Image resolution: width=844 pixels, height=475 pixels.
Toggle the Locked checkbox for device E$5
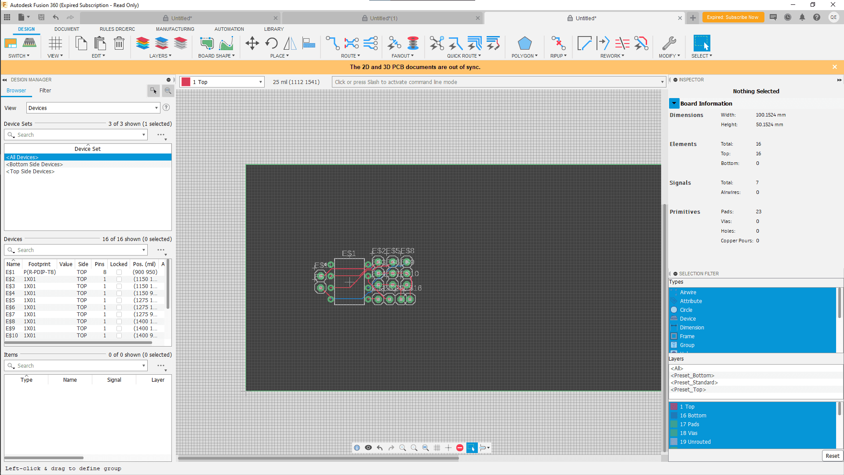tap(119, 300)
